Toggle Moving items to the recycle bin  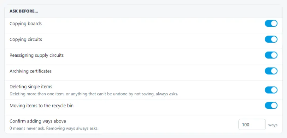(271, 106)
